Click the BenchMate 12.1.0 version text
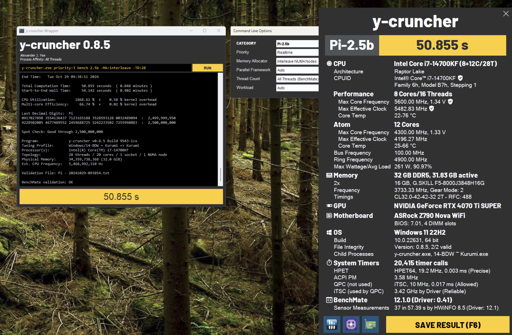 point(423,300)
